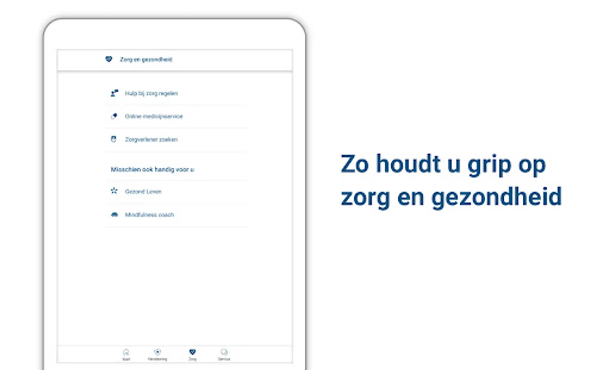610x370 pixels.
Task: Tap the Zorgverlener zoeken icon
Action: pyautogui.click(x=114, y=139)
